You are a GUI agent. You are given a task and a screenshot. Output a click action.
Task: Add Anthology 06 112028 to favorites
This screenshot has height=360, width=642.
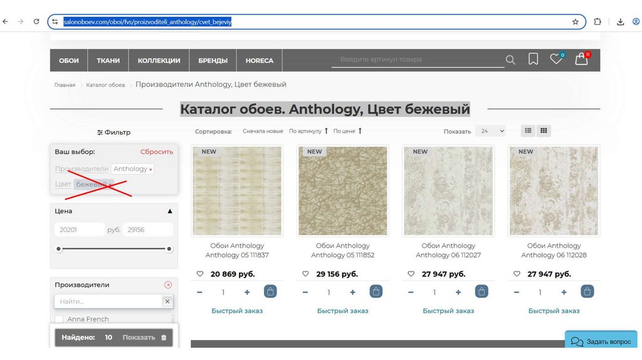pyautogui.click(x=517, y=274)
